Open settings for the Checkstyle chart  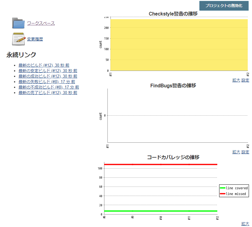245,80
